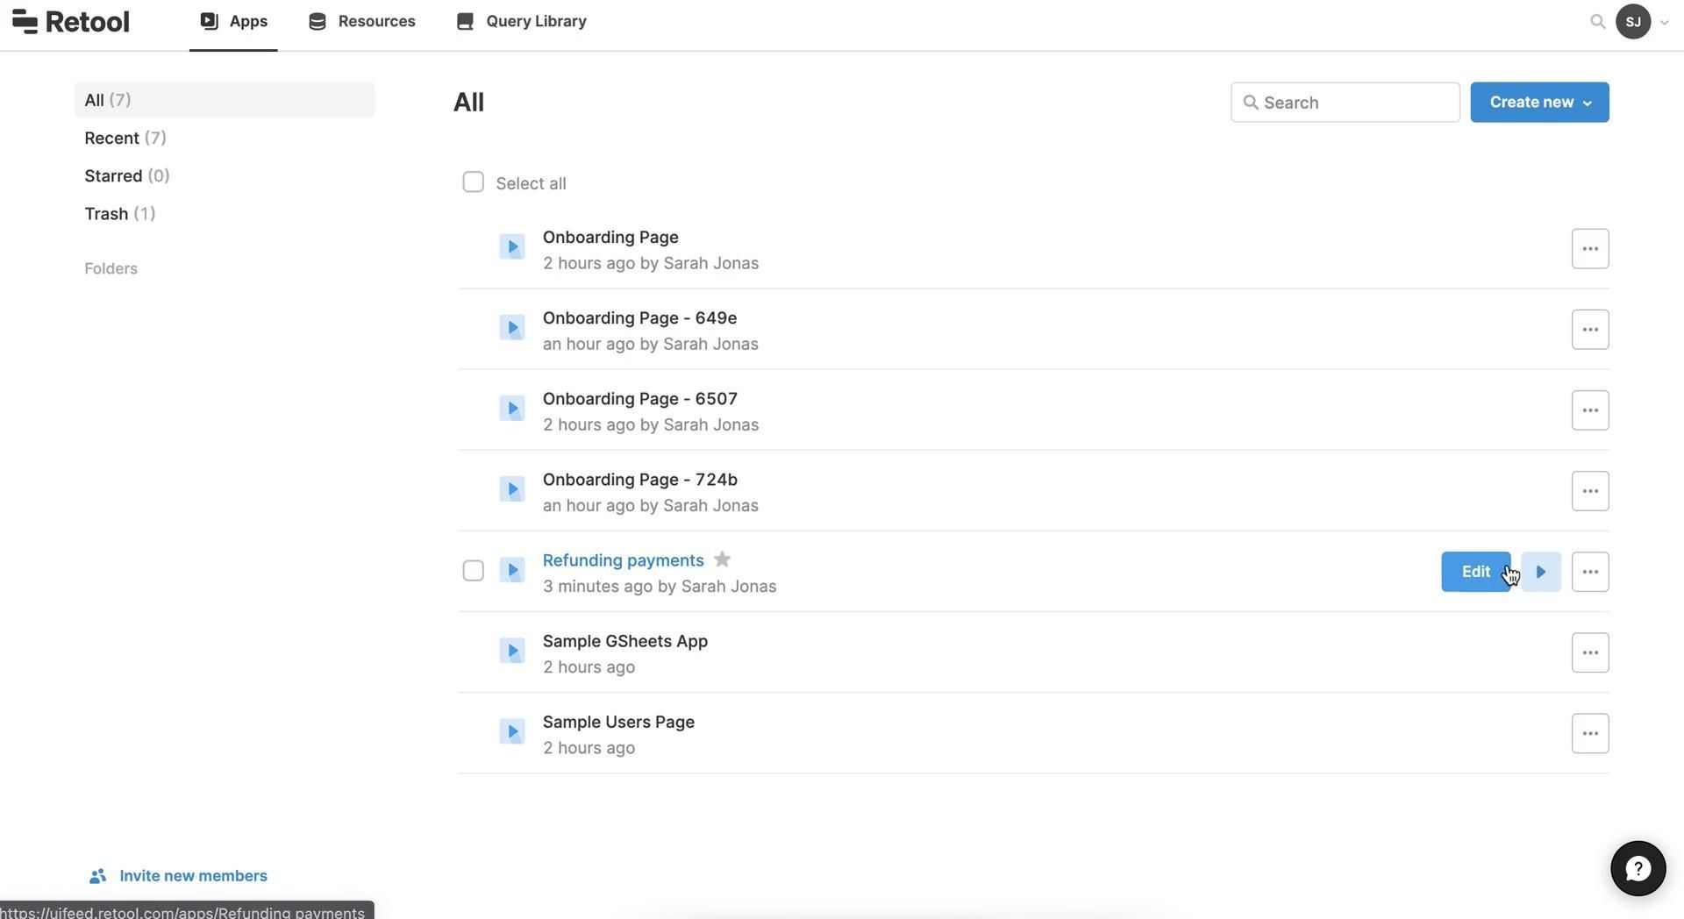
Task: Click the SJ user avatar
Action: pos(1632,22)
